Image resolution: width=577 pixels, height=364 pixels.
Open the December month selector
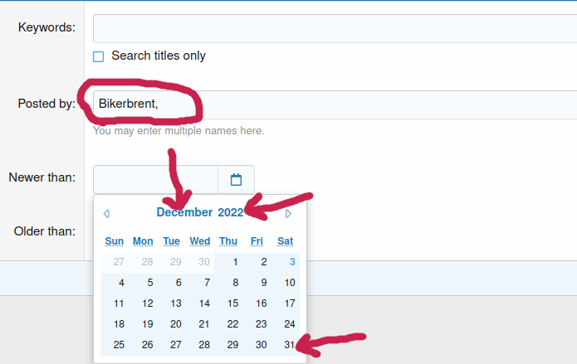coord(184,212)
